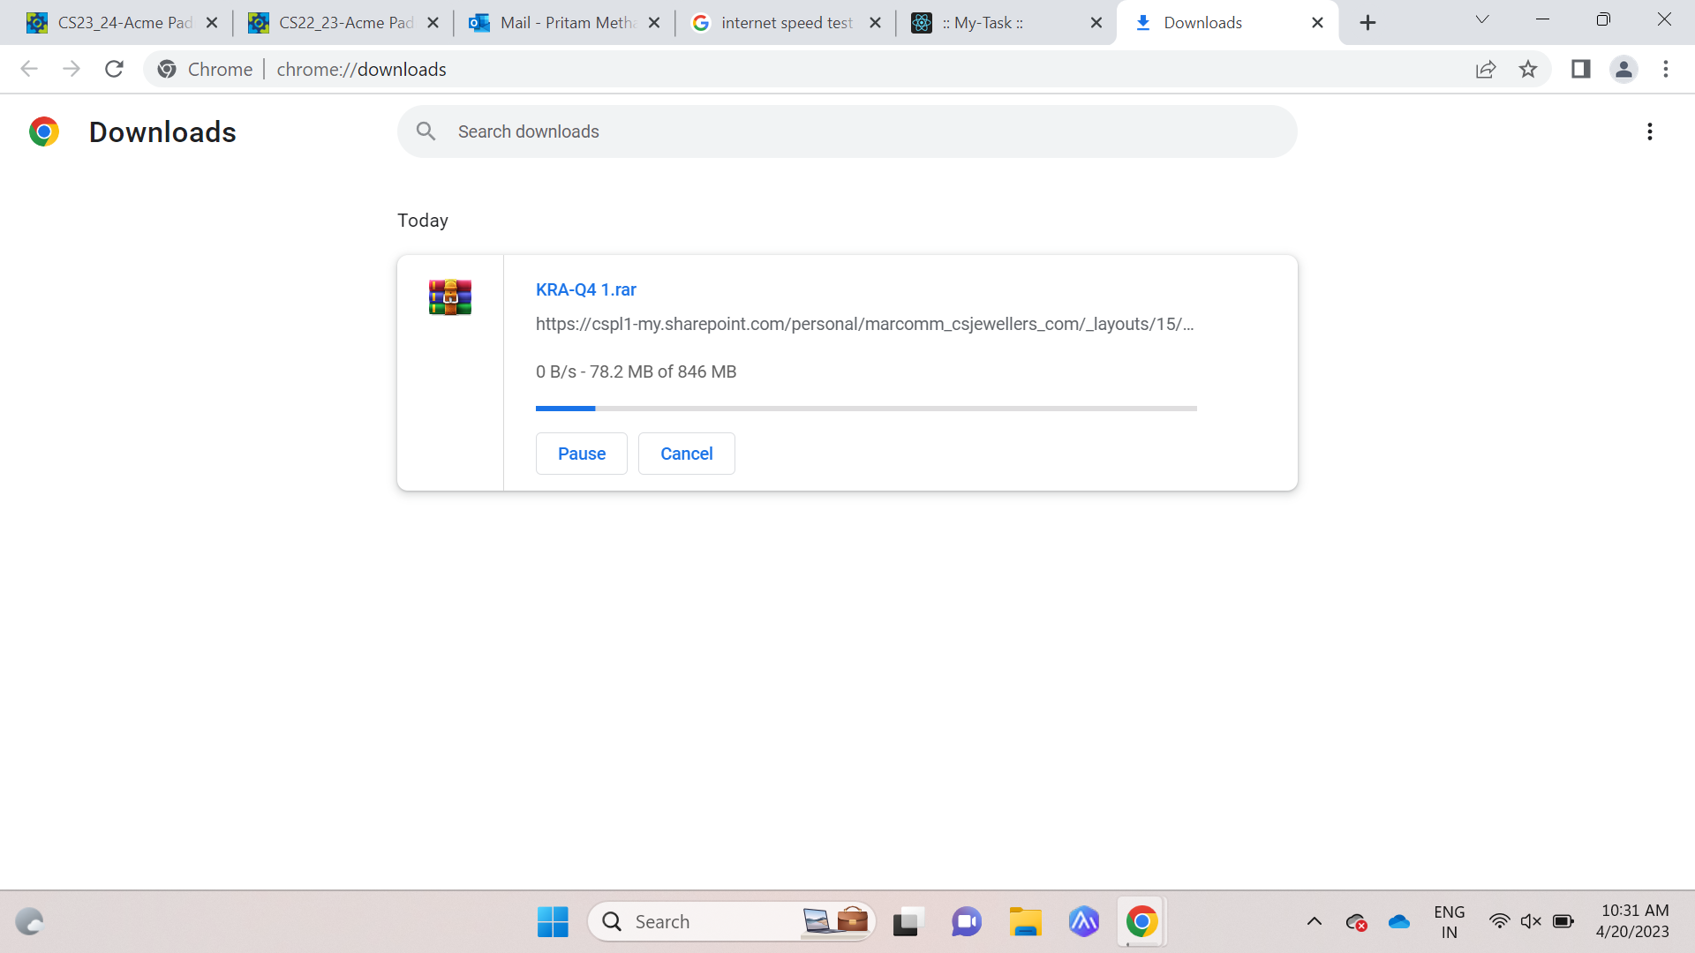Click the WinRAR archive file icon
The image size is (1695, 953).
coord(450,297)
